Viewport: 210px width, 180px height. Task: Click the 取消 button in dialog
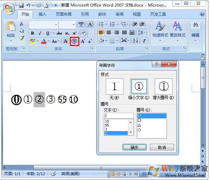coord(162,147)
